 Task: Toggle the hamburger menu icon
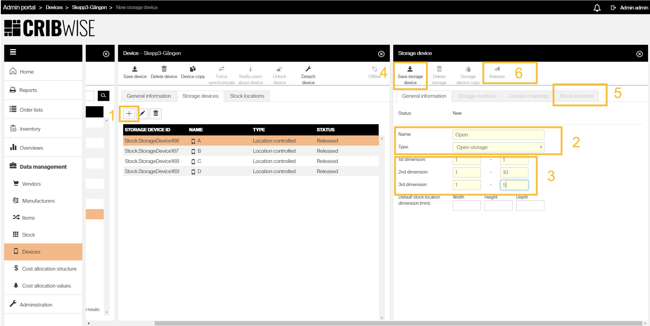click(13, 52)
